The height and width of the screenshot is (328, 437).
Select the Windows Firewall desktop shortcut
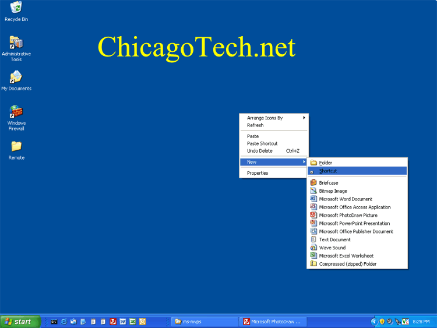(16, 118)
